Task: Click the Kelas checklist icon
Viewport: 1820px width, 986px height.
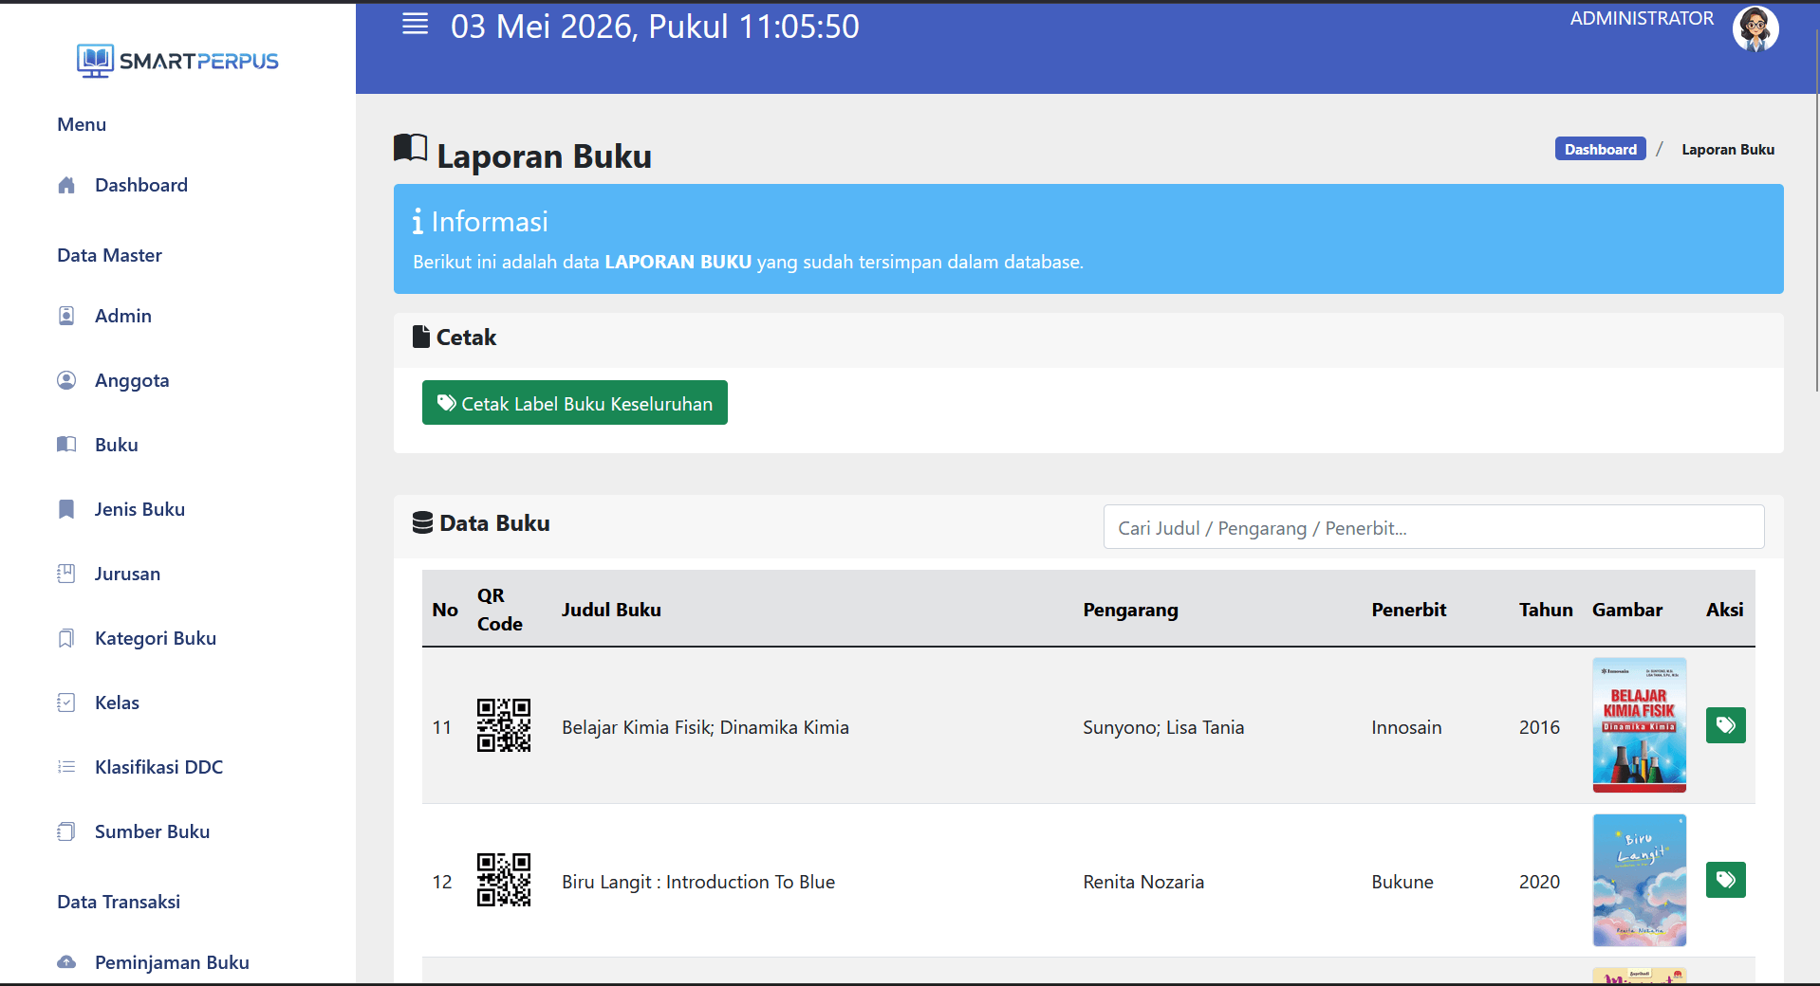Action: pyautogui.click(x=66, y=703)
